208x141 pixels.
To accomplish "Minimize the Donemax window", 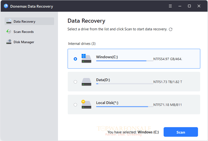I will coord(180,6).
